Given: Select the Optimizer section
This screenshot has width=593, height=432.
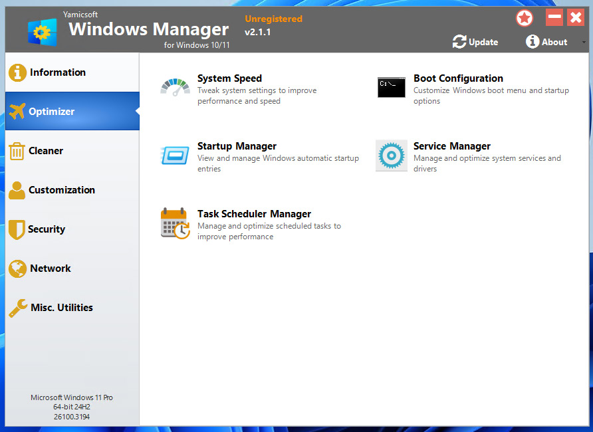Looking at the screenshot, I should [x=72, y=111].
